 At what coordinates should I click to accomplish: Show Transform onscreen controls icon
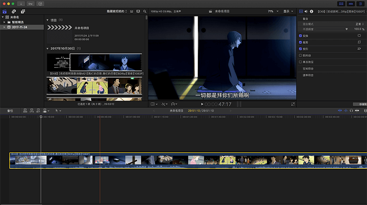point(359,36)
